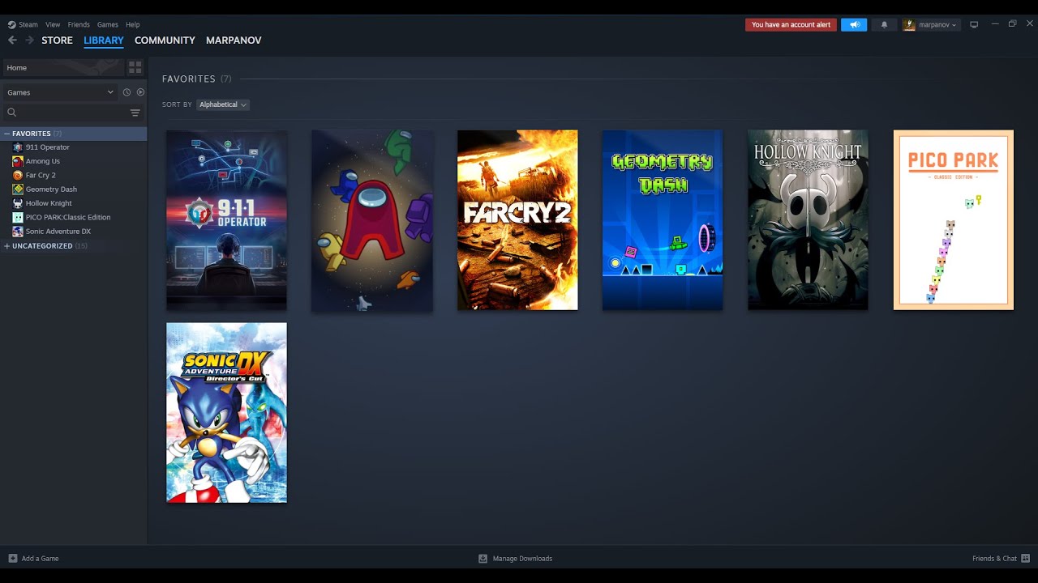
Task: Click the Far Cry 2 sidebar icon
Action: click(18, 175)
